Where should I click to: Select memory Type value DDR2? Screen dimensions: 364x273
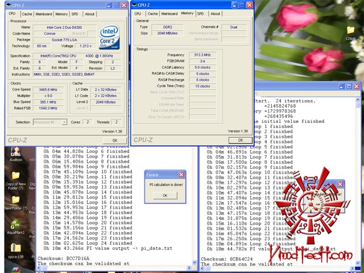pyautogui.click(x=168, y=27)
